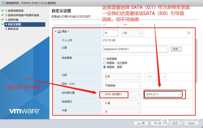Screen dimensions: 203x128
Task: Open the SATA (0:1) port dropdown
Action: (x=163, y=94)
